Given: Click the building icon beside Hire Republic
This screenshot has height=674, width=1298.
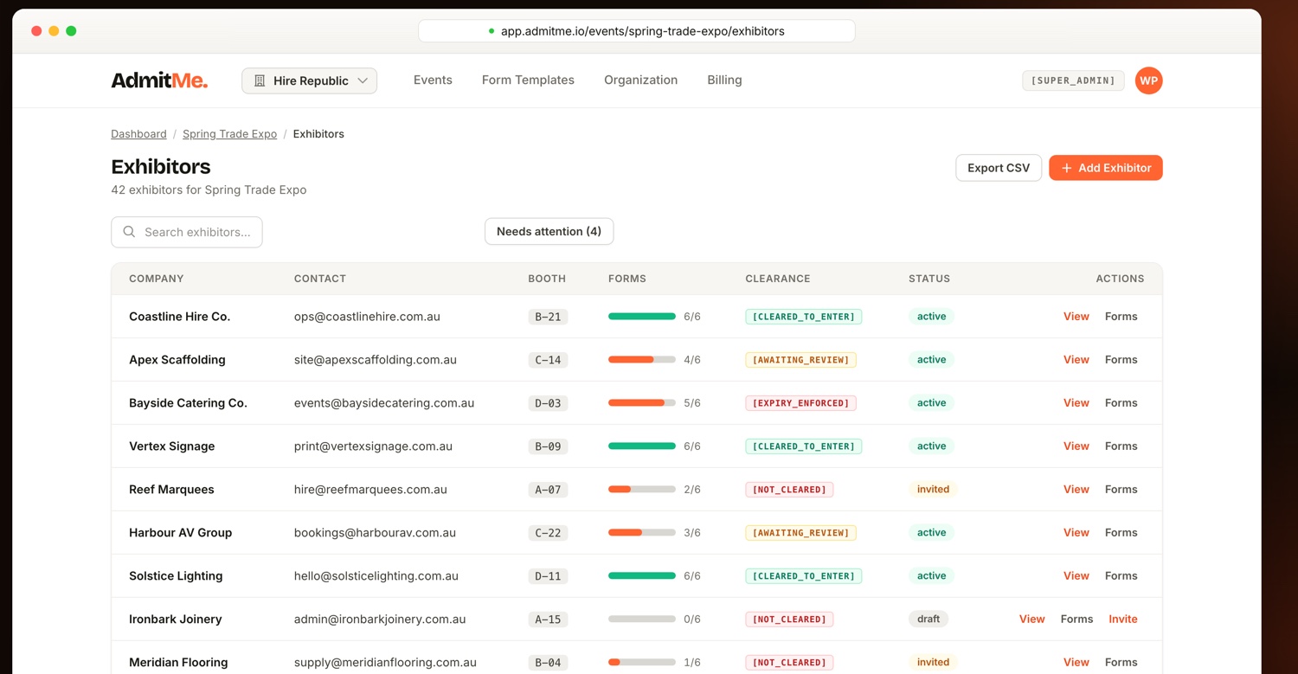Looking at the screenshot, I should click(260, 80).
